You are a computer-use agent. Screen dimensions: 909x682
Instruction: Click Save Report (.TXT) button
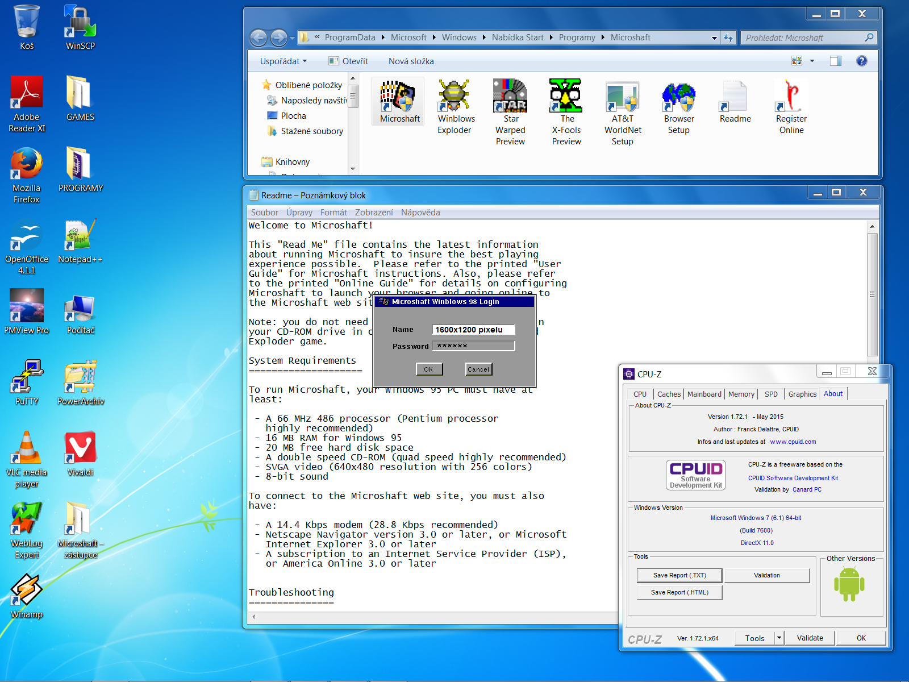pos(679,575)
